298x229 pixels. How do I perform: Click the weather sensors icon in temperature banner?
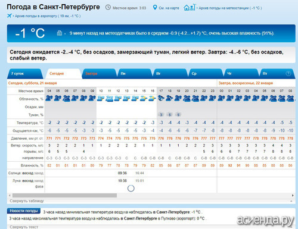[60, 33]
